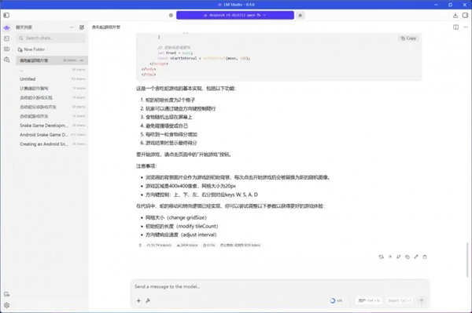472x313 pixels.
Task: Open the Developer view icon in the sidebar
Action: tap(6, 38)
